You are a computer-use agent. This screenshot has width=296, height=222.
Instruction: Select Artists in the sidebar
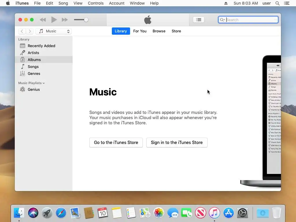tap(44, 53)
